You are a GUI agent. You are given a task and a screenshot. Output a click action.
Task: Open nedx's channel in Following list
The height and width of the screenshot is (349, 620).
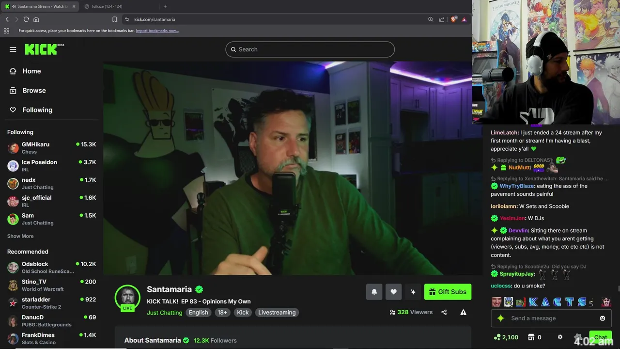52,183
